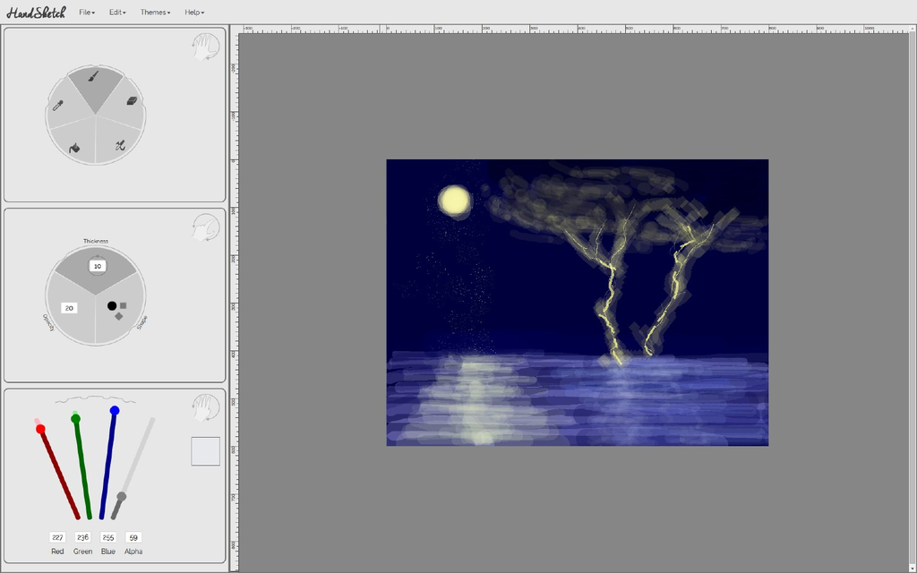
Task: Select the Eyedropper tool
Action: coord(57,104)
